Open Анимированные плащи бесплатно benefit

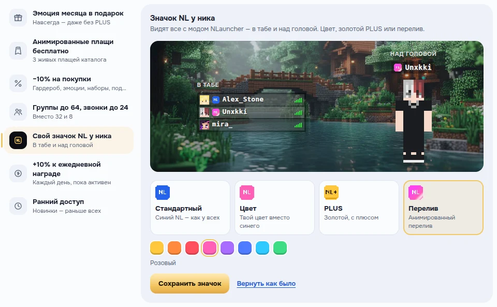[x=69, y=51]
